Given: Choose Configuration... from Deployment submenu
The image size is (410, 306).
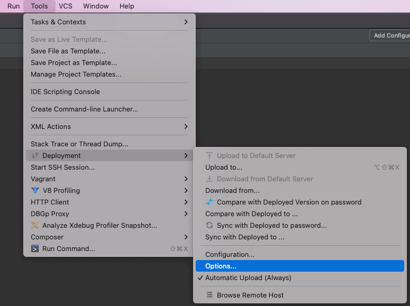Looking at the screenshot, I should pos(230,255).
